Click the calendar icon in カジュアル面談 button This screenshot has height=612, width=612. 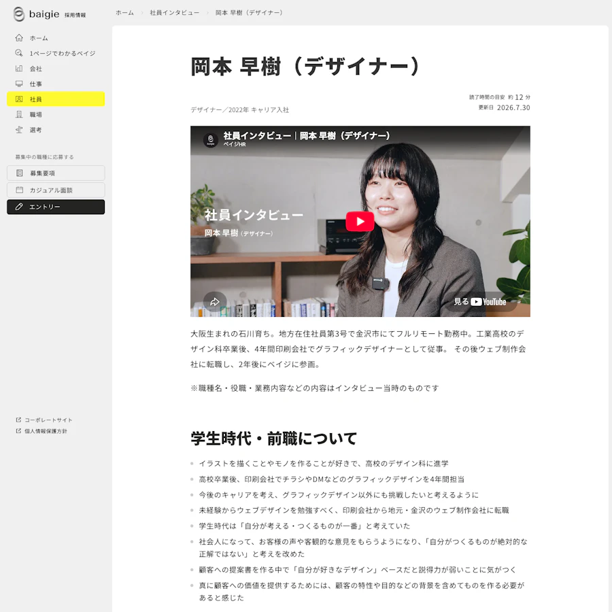click(19, 190)
